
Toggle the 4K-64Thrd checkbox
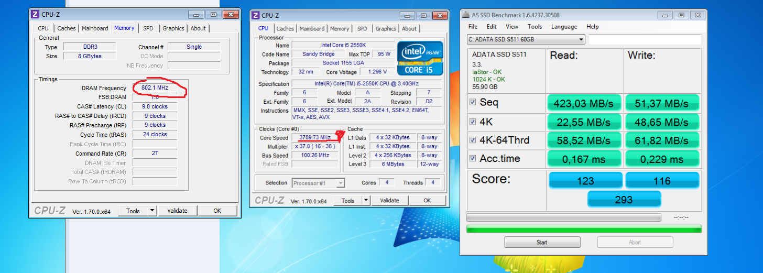click(473, 140)
